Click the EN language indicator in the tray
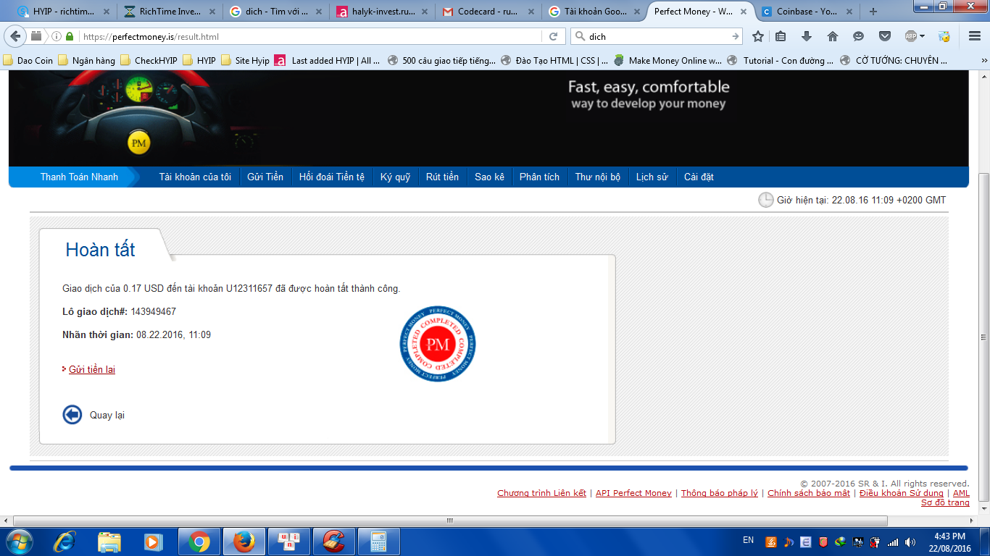This screenshot has height=556, width=990. coord(749,540)
